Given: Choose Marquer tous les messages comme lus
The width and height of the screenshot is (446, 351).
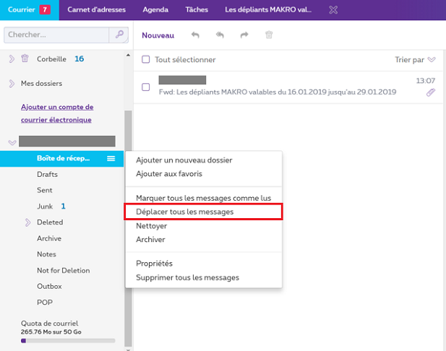Looking at the screenshot, I should click(x=203, y=197).
